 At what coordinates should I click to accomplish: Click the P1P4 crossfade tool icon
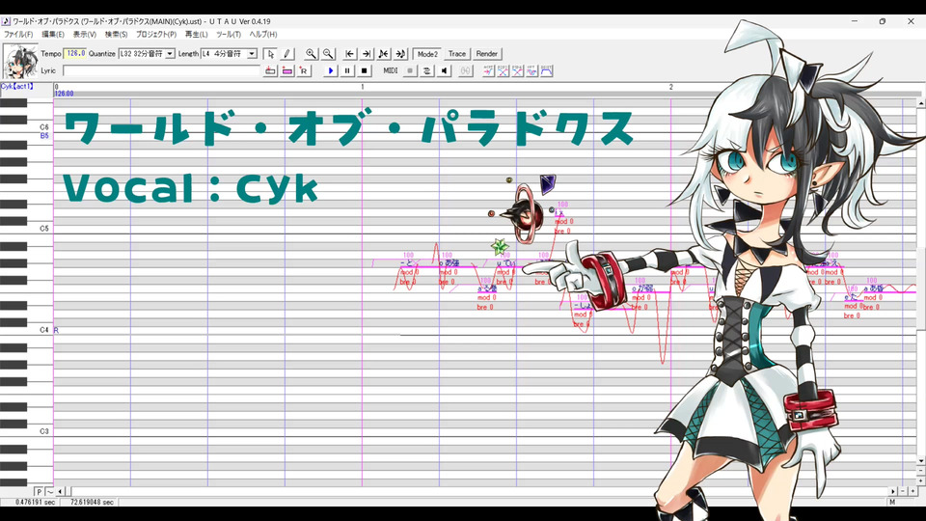click(x=517, y=70)
